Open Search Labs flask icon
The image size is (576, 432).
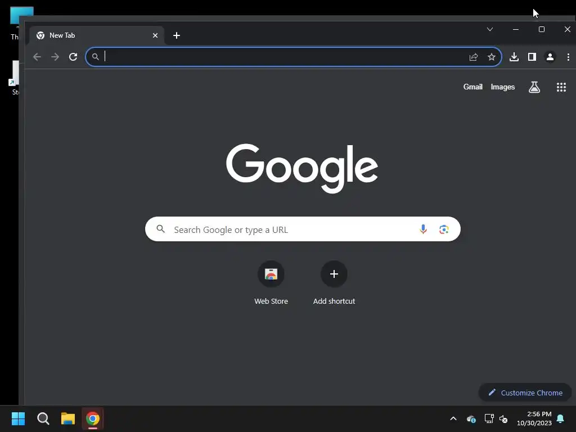534,87
